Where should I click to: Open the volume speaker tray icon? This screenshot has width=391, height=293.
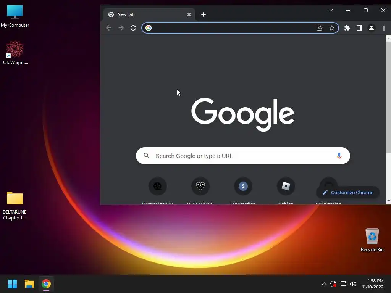[x=353, y=284]
